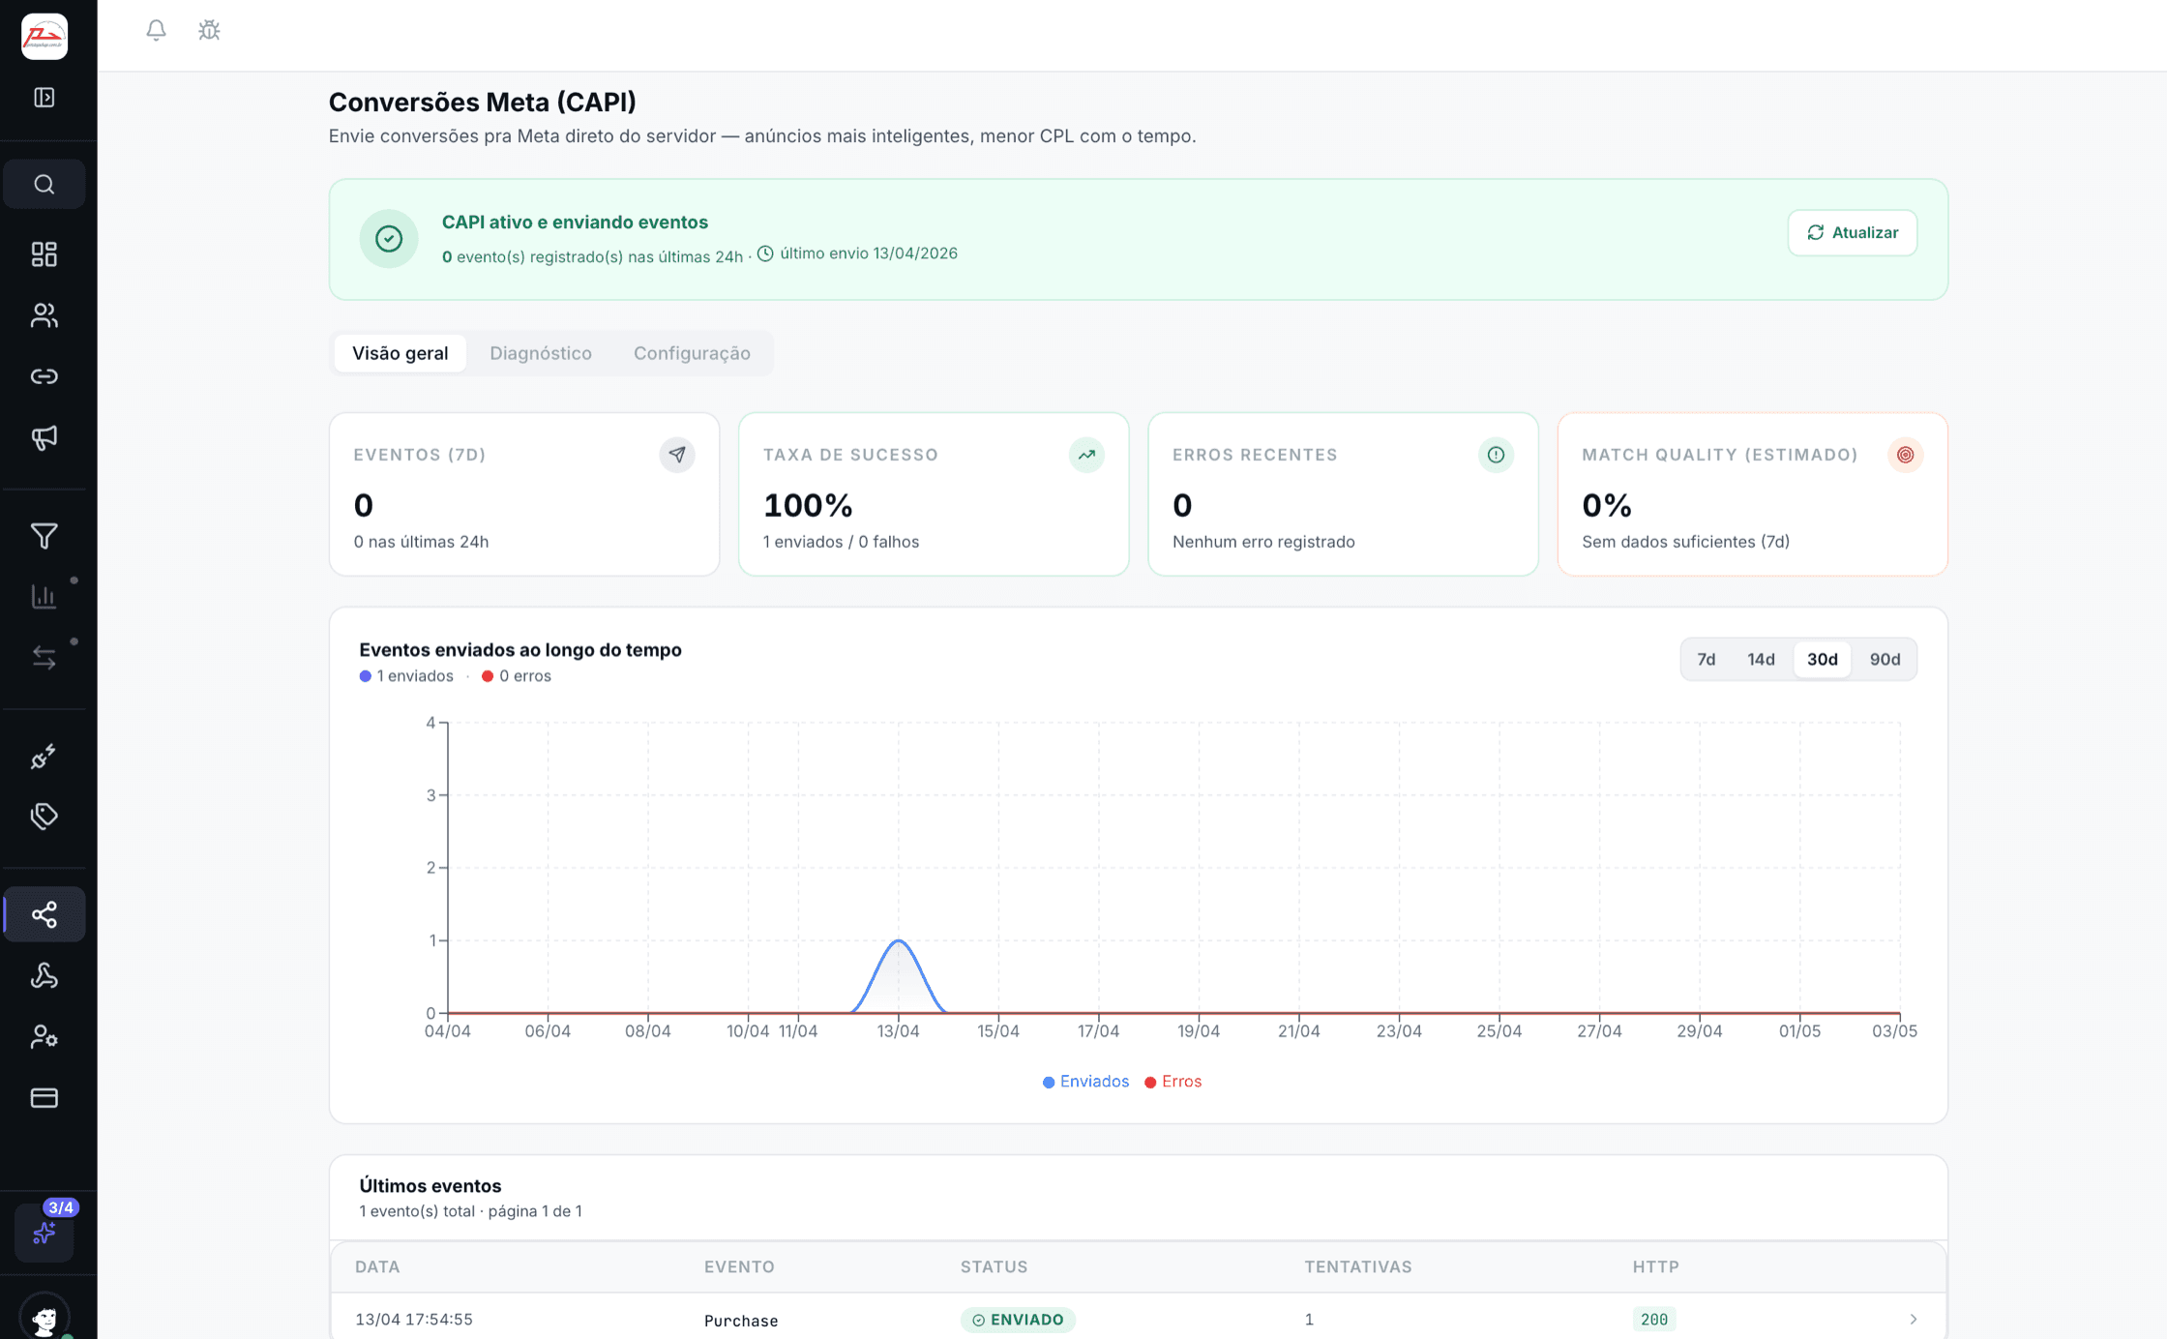
Task: Click the Purchase event name
Action: (741, 1321)
